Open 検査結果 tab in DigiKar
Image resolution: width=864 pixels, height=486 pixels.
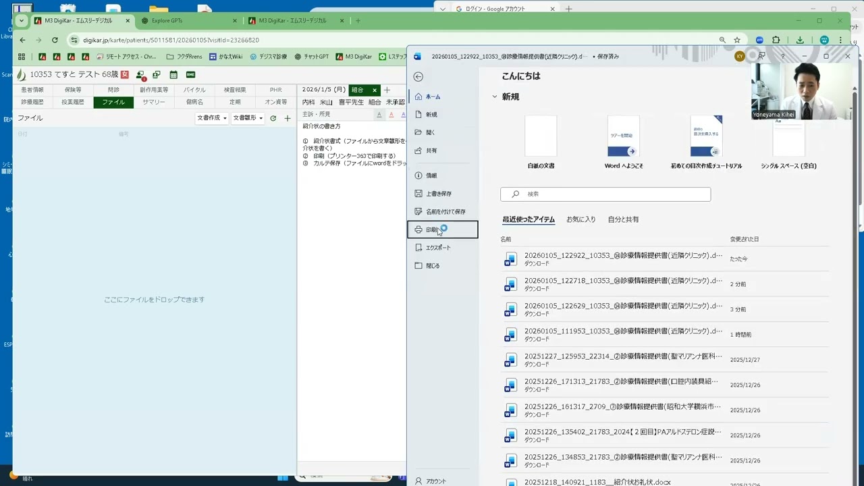(235, 90)
